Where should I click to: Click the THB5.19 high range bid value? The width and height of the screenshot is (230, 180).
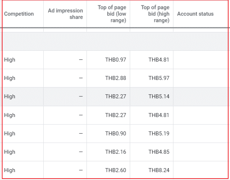pyautogui.click(x=159, y=134)
